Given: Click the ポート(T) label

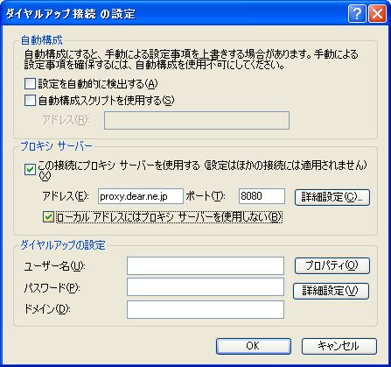Looking at the screenshot, I should [206, 196].
